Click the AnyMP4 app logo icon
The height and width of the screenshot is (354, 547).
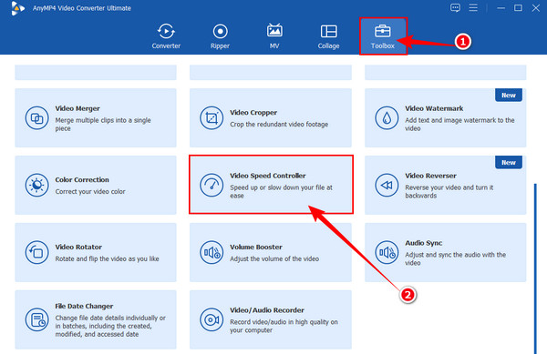point(17,8)
